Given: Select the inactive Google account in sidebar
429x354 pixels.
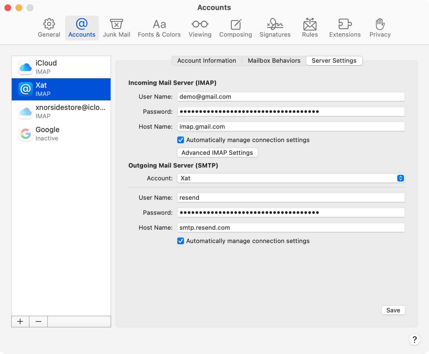Looking at the screenshot, I should pos(61,134).
